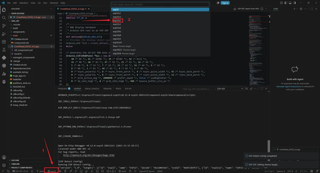The height and width of the screenshot is (173, 320).
Task: Open the Search view in activity bar
Action: tap(4, 18)
